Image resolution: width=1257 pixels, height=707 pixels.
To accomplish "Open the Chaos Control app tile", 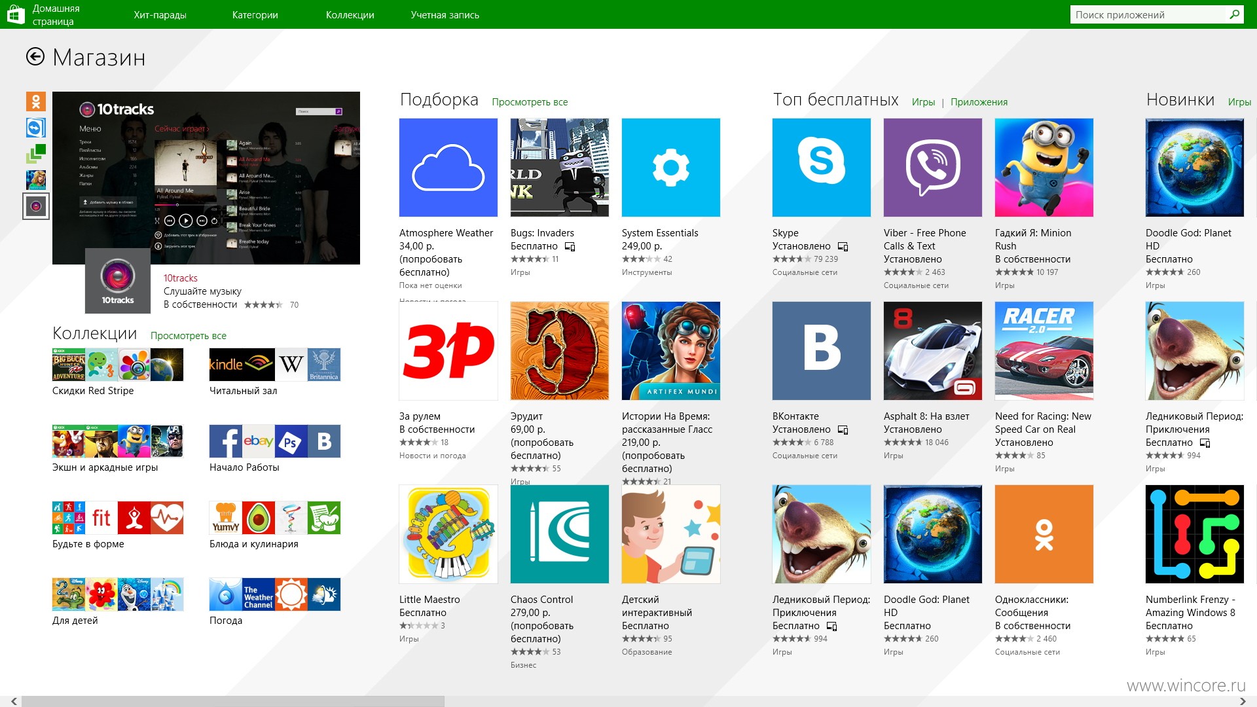I will point(560,534).
